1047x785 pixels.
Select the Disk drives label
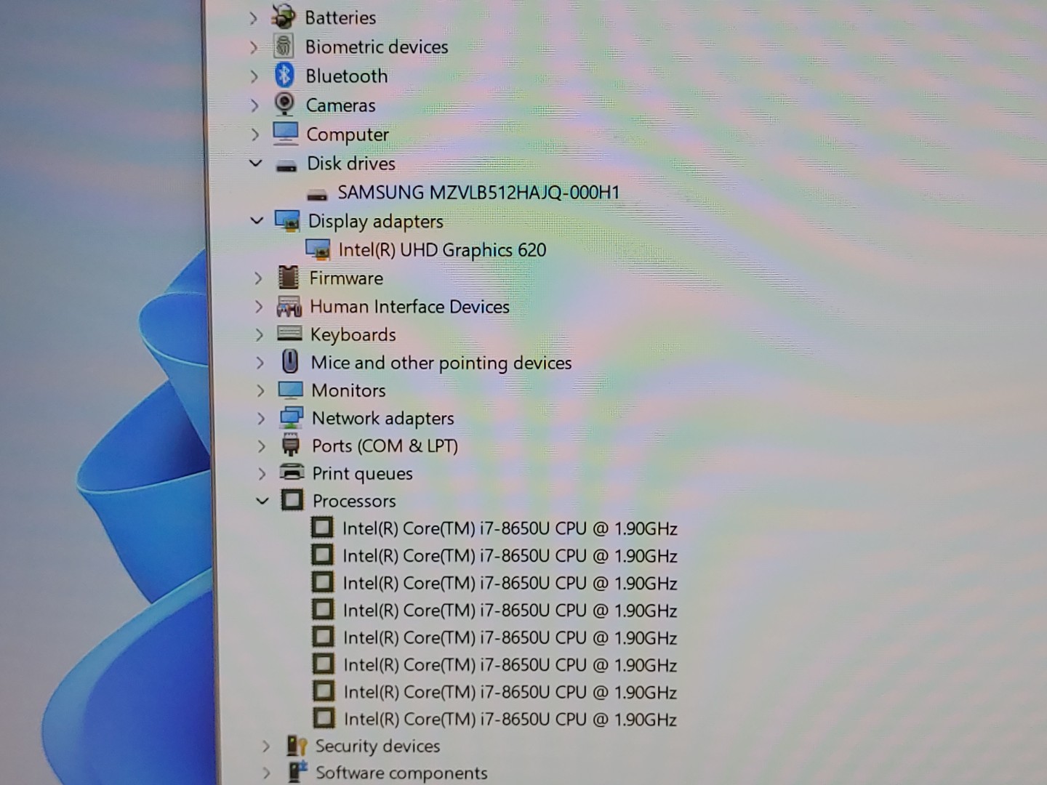tap(351, 163)
